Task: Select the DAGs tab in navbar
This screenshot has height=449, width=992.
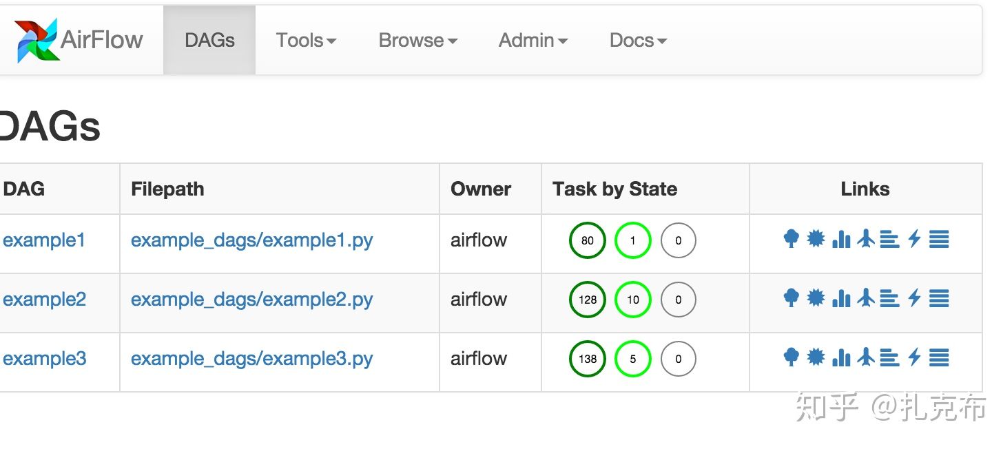Action: pyautogui.click(x=209, y=40)
